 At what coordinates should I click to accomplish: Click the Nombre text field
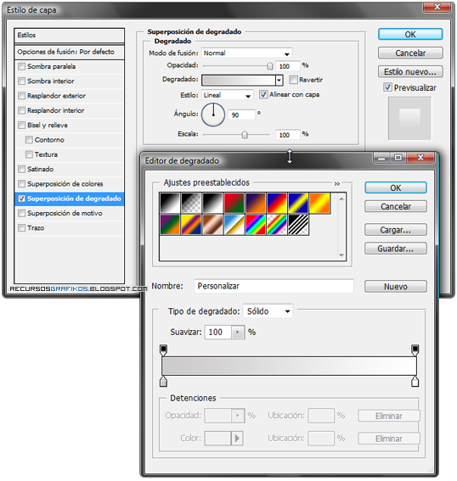click(274, 286)
